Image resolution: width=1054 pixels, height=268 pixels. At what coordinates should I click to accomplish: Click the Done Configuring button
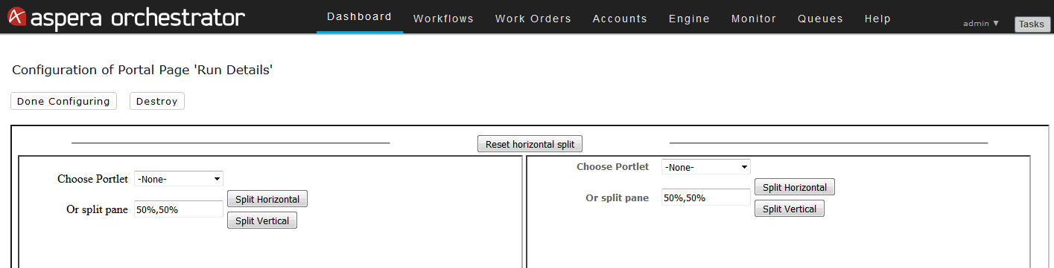point(63,101)
